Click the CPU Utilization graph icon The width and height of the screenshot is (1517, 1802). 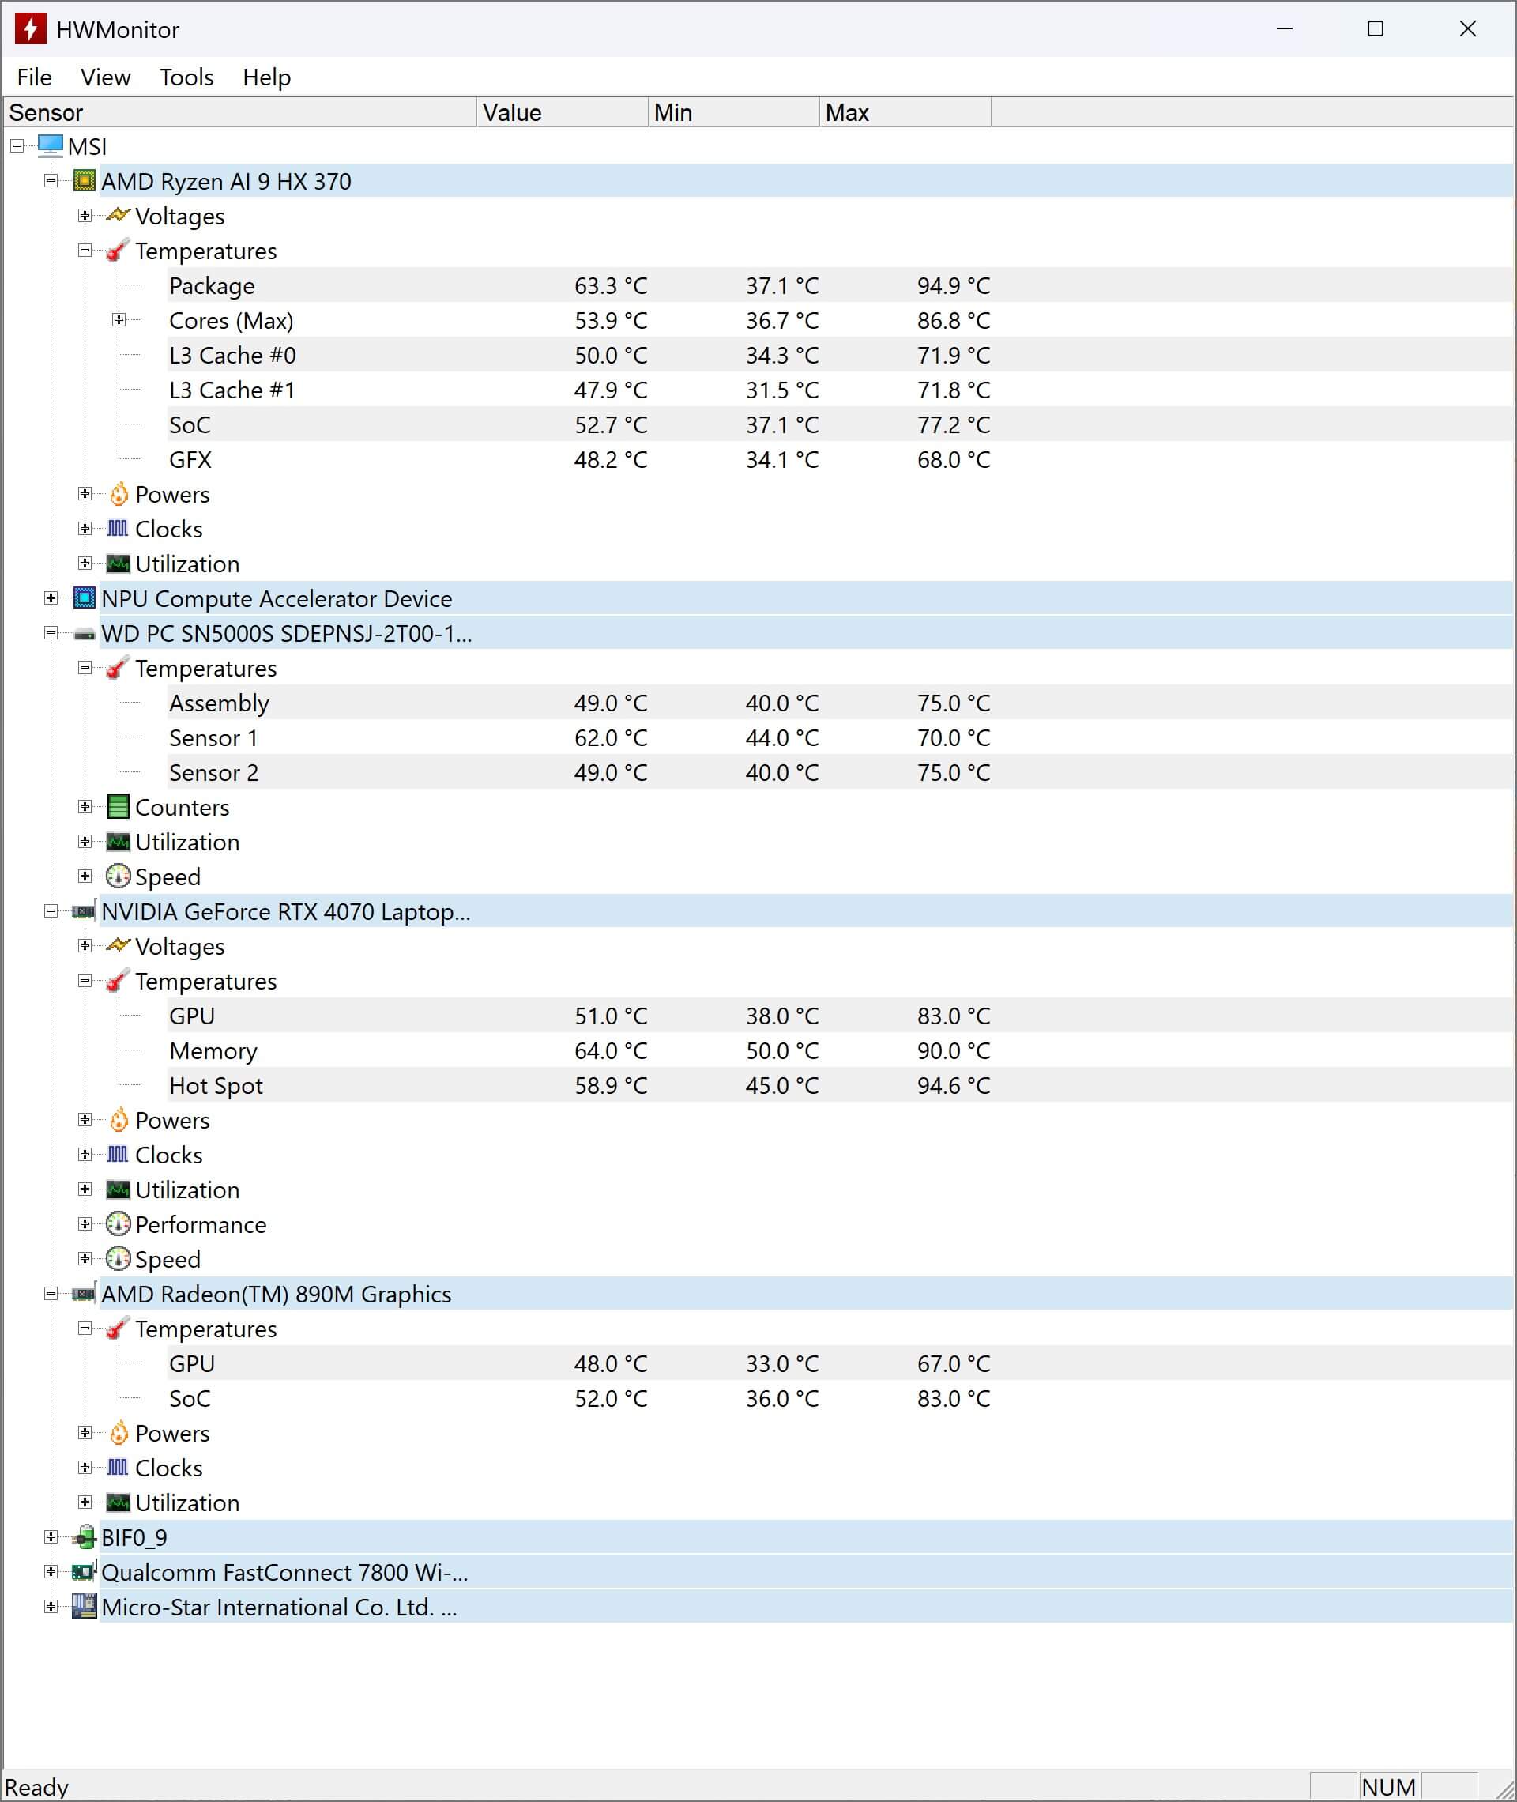[x=118, y=564]
